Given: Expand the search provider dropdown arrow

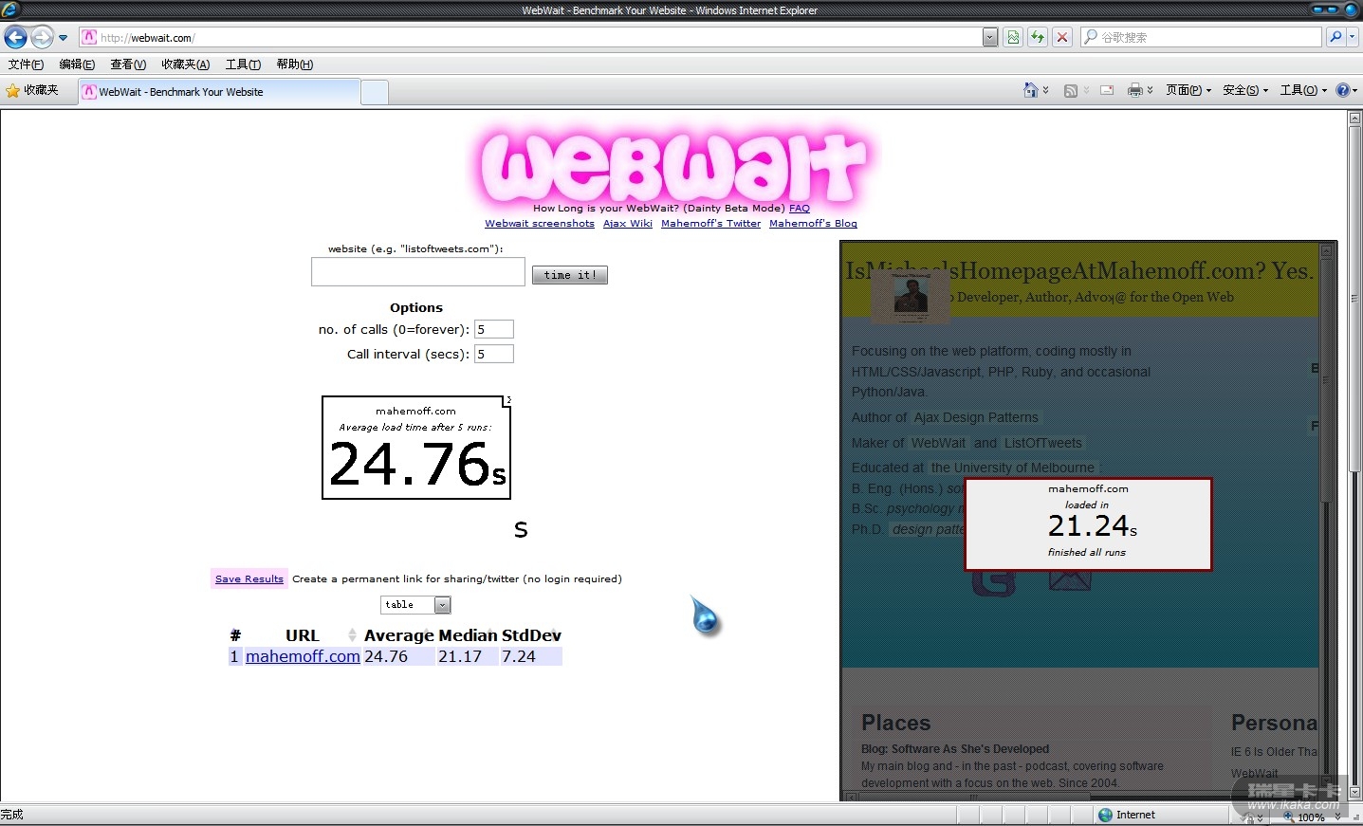Looking at the screenshot, I should (1353, 37).
